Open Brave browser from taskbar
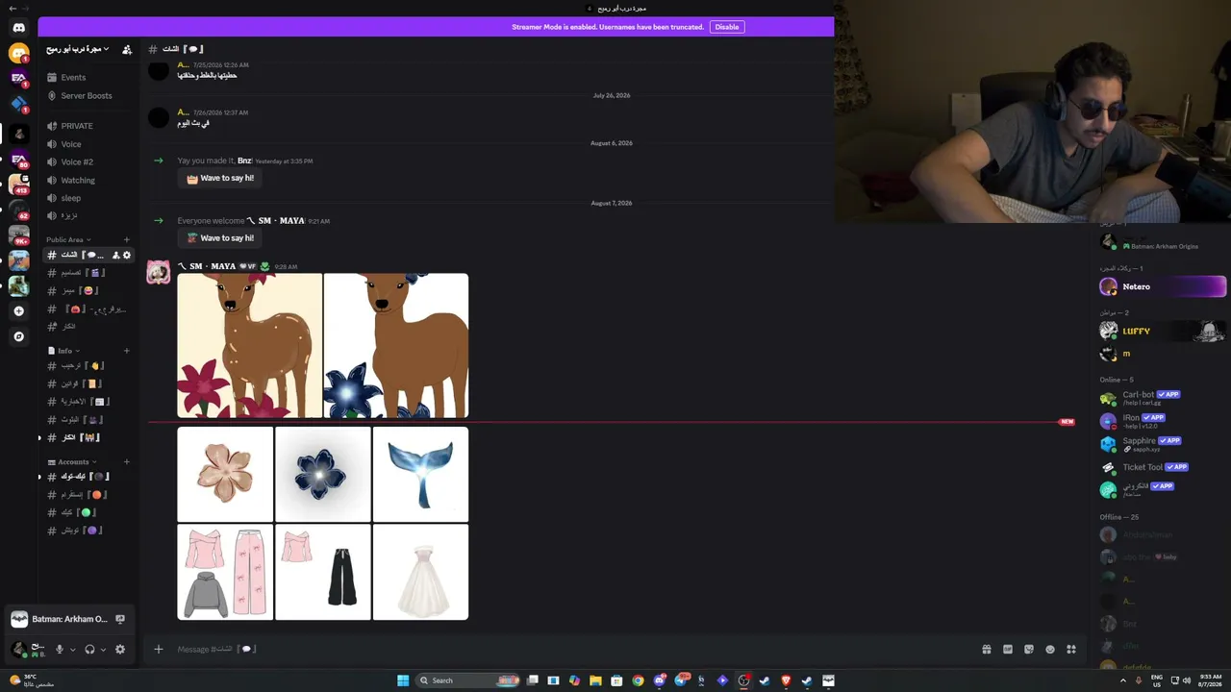The width and height of the screenshot is (1231, 692). [786, 680]
